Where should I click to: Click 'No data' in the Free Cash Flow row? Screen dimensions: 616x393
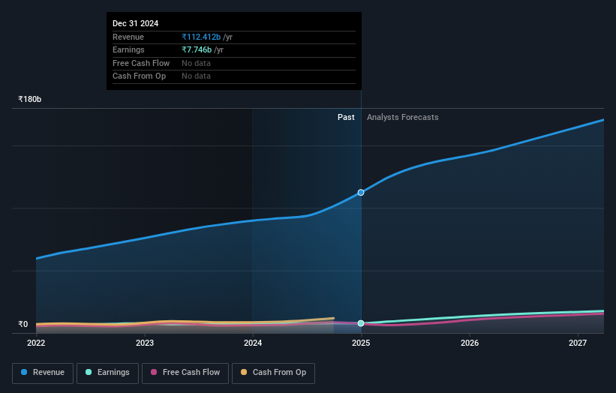coord(196,63)
